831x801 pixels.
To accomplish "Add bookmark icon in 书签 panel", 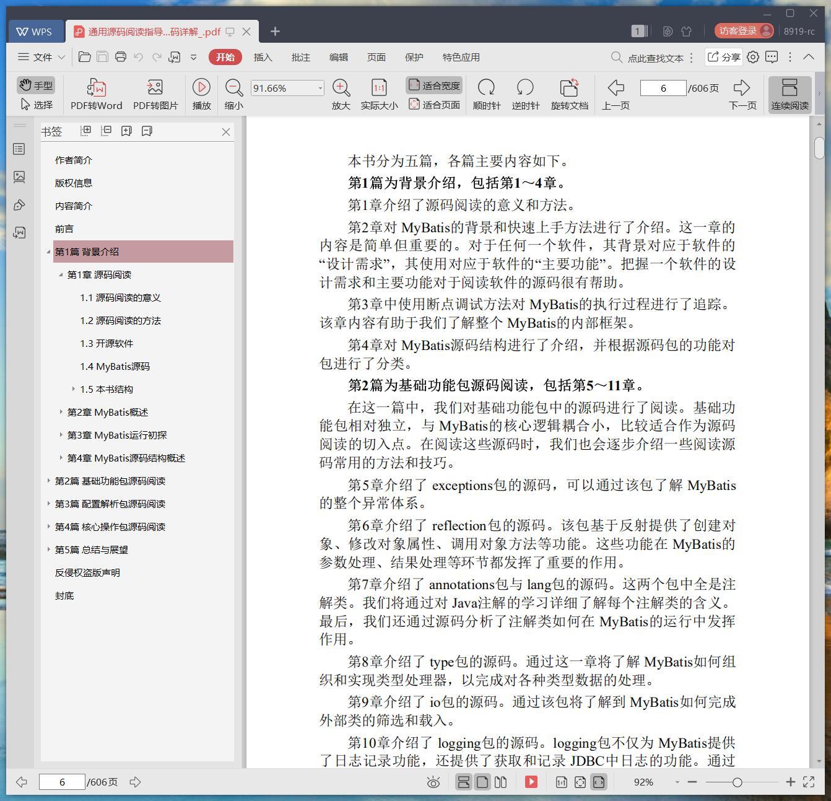I will click(x=126, y=131).
